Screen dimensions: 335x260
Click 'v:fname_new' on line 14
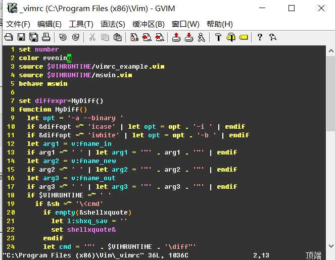(x=93, y=161)
